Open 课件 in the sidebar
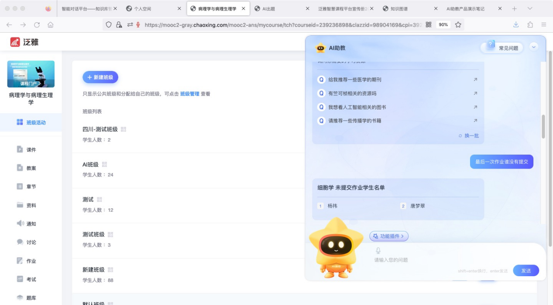The height and width of the screenshot is (305, 553). click(31, 149)
